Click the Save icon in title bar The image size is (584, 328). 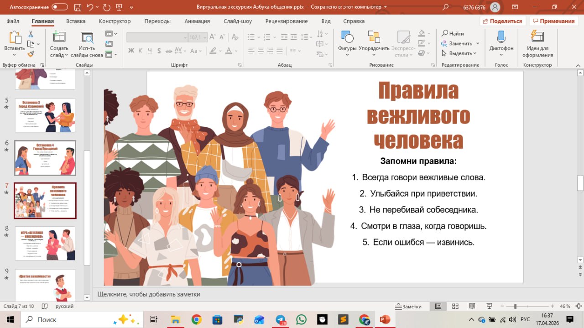pyautogui.click(x=78, y=7)
